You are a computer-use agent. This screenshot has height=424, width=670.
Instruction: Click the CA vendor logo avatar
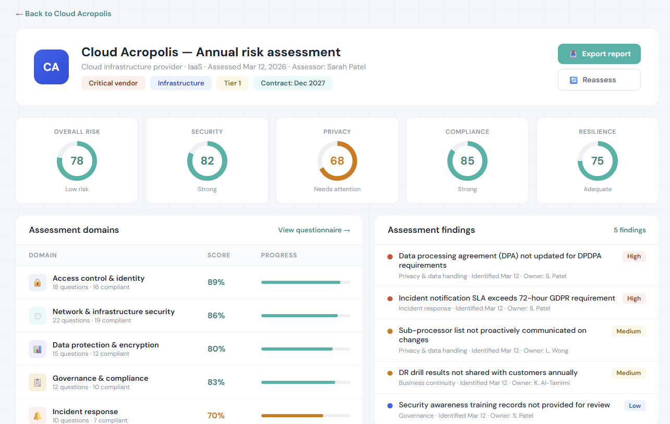coord(51,67)
